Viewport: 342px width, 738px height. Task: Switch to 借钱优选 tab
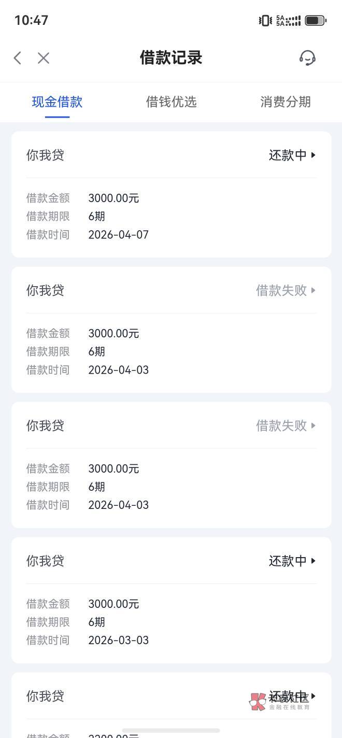pos(171,102)
